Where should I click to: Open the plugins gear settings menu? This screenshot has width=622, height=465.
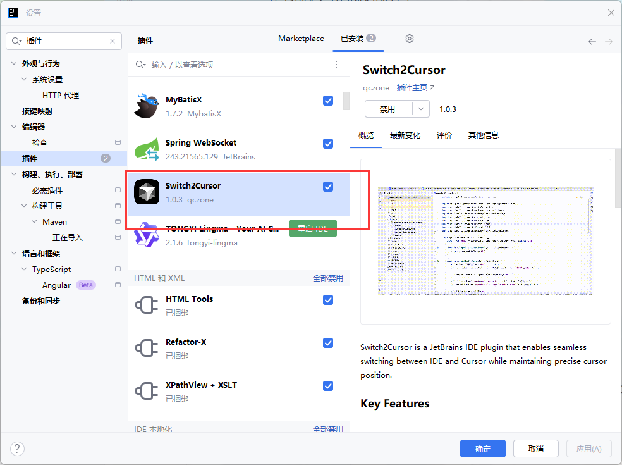coord(410,39)
